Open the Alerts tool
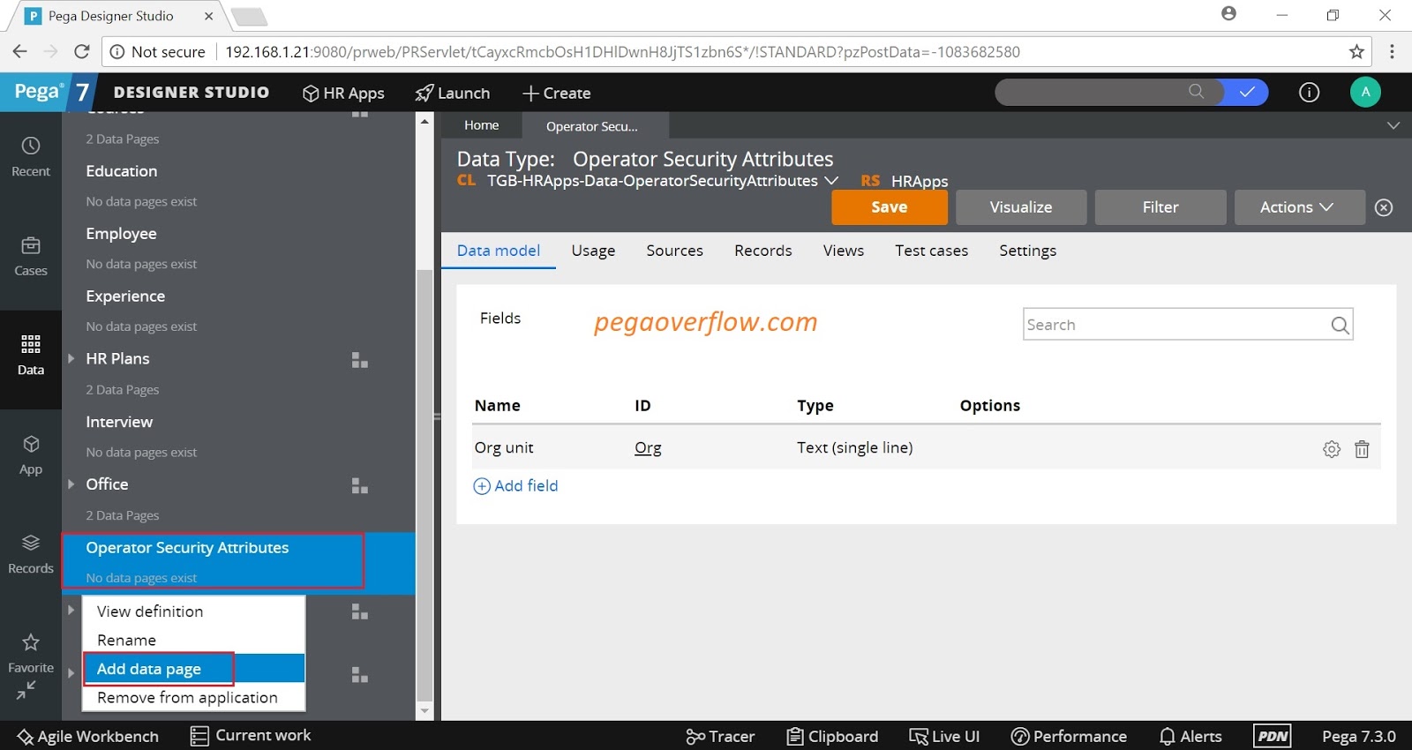This screenshot has width=1412, height=750. [x=1190, y=736]
